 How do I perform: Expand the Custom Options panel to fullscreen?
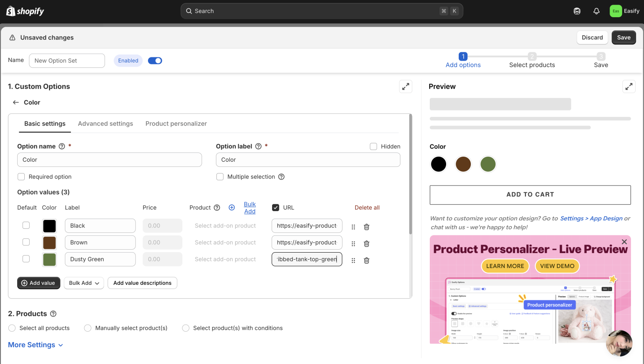point(405,86)
